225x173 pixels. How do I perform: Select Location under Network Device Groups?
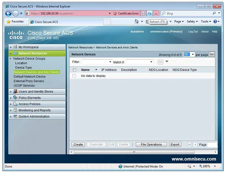(21, 63)
